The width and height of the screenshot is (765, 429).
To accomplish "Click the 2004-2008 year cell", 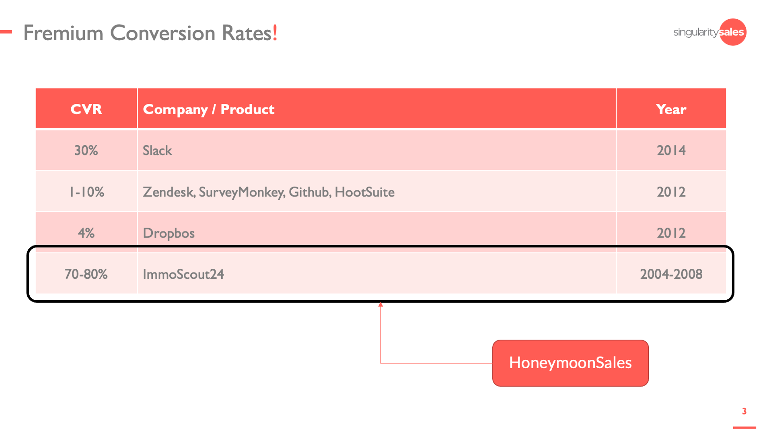I will coord(670,274).
